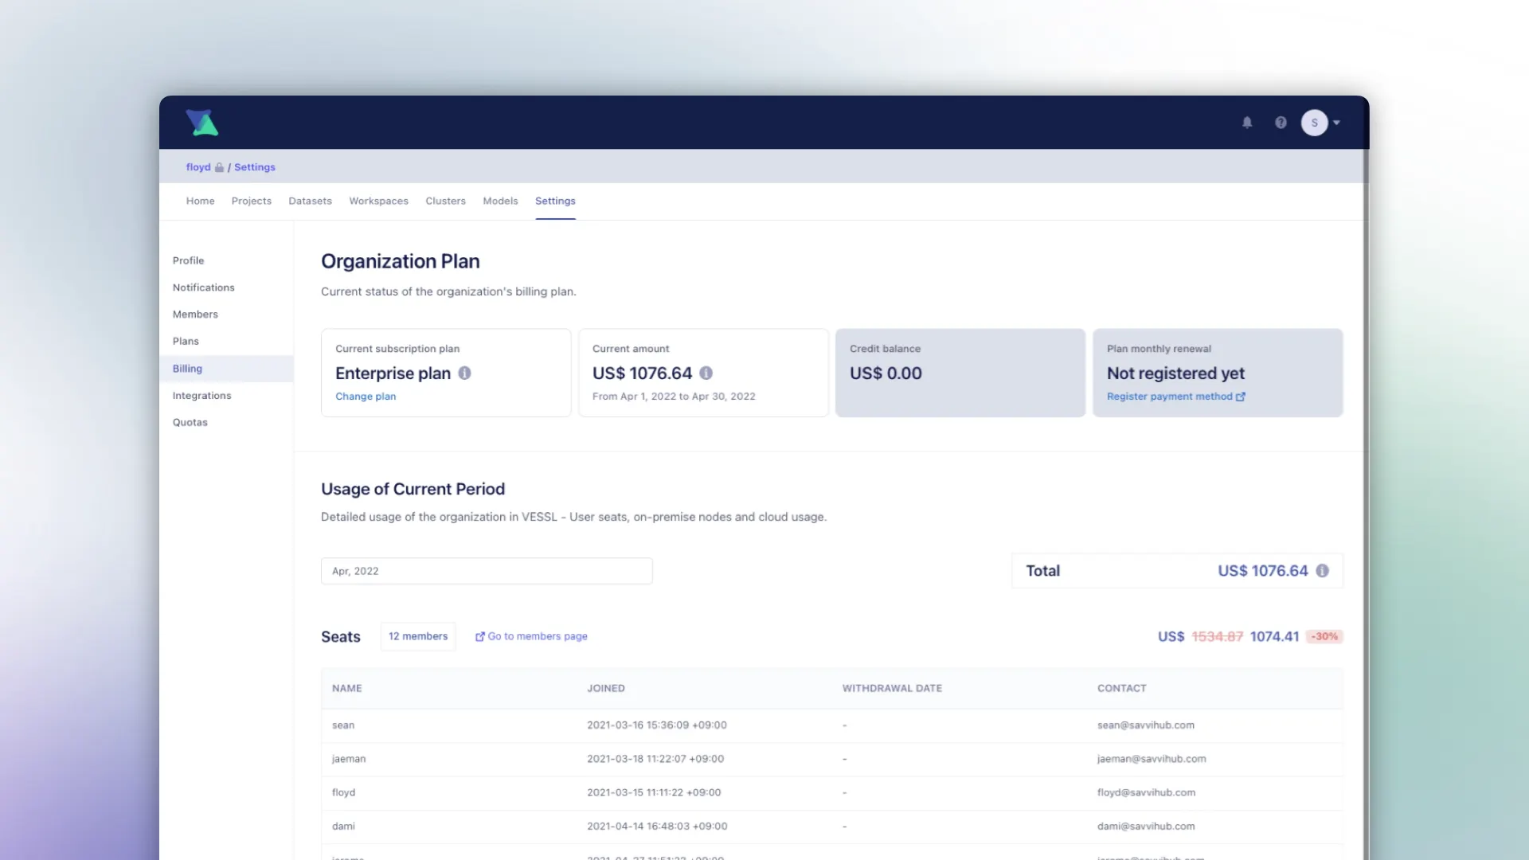Click info icon beside US$ 1076.64 amount
This screenshot has height=860, width=1529.
[x=706, y=373]
